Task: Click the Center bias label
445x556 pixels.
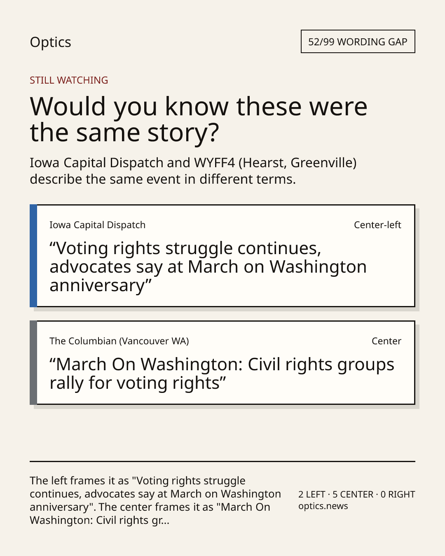Action: 386,341
